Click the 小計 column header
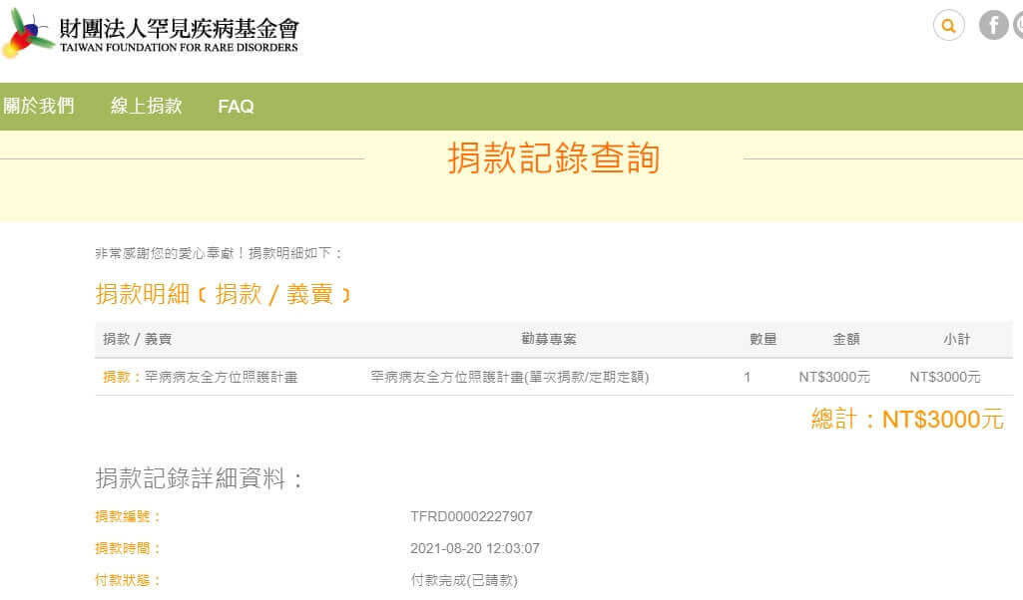The image size is (1023, 600). click(956, 339)
